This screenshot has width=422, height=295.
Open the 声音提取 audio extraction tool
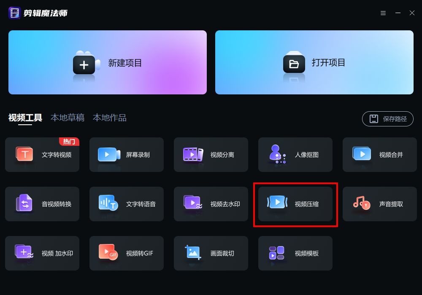[380, 204]
